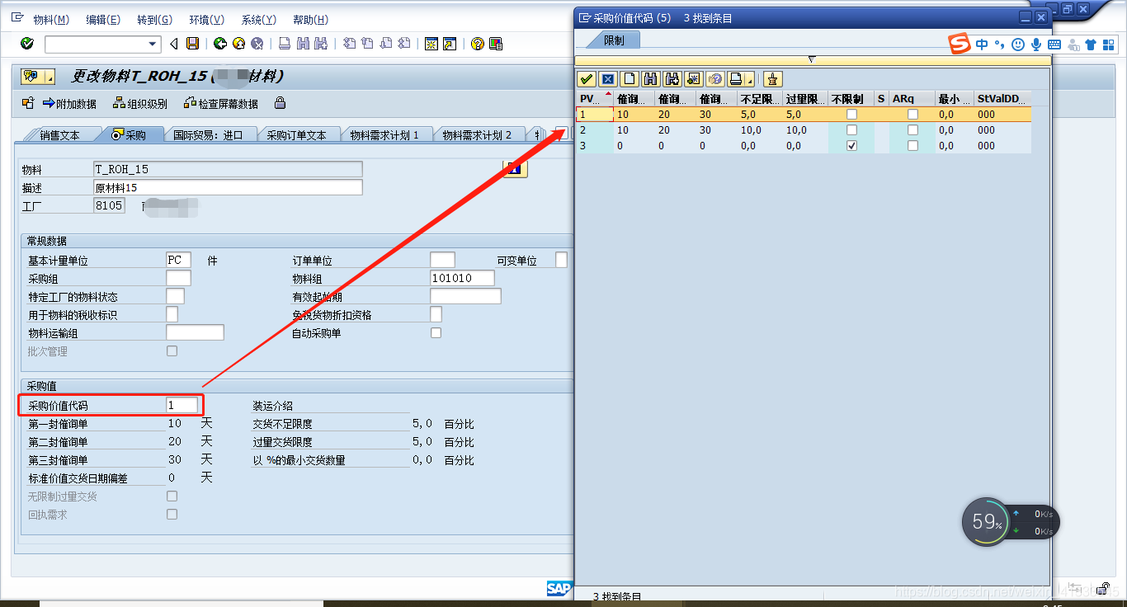Print using the main toolbar printer icon
The width and height of the screenshot is (1127, 607).
coord(285,44)
